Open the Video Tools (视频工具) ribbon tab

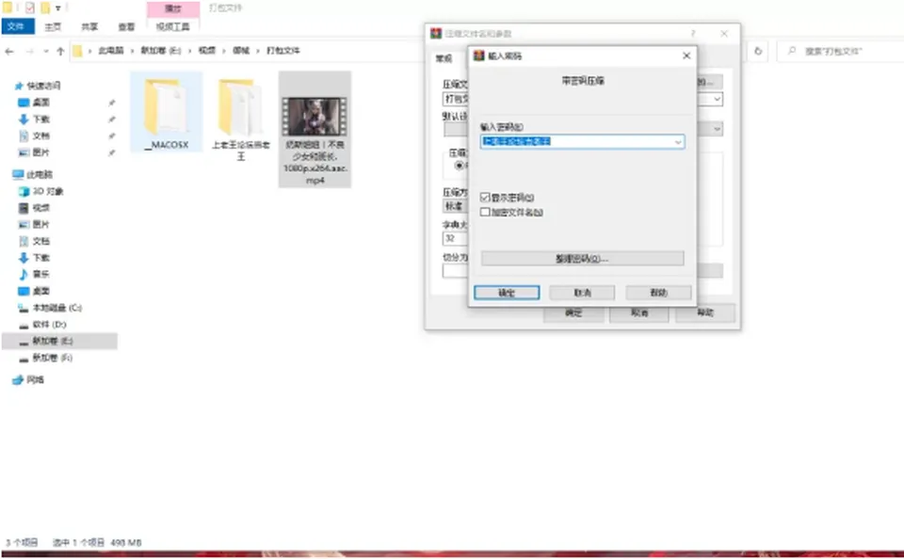[173, 26]
